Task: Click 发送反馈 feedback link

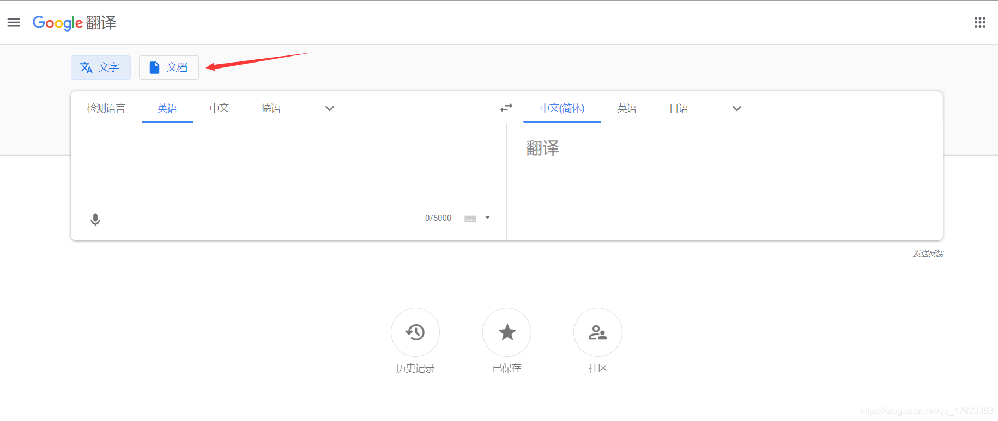Action: tap(928, 253)
